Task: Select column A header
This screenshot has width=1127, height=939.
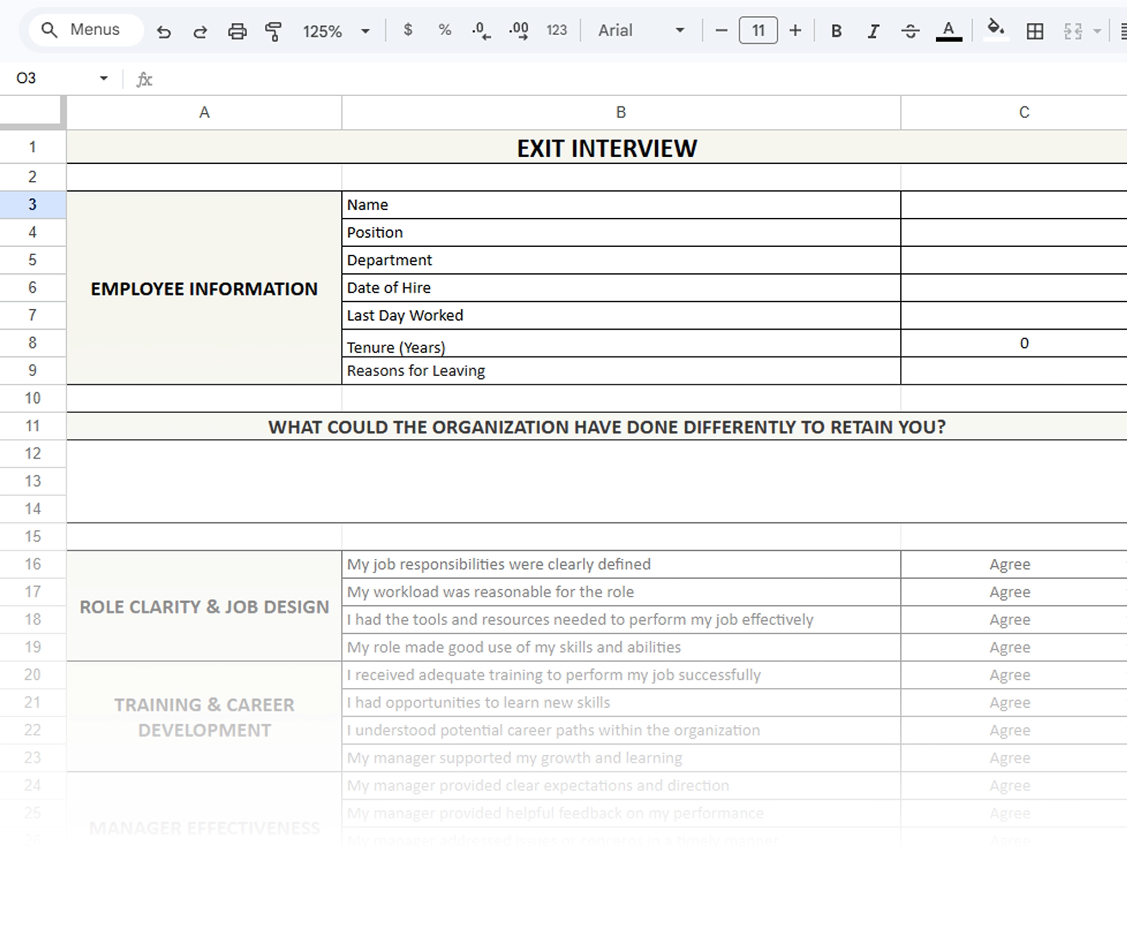Action: click(204, 112)
